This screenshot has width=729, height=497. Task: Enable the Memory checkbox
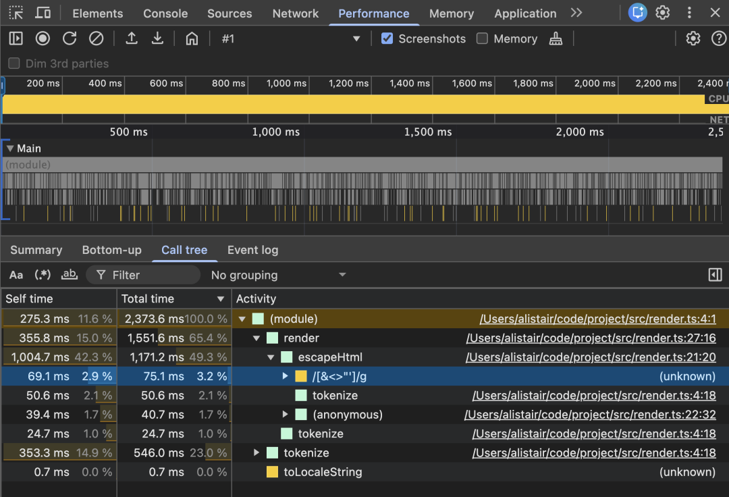(x=482, y=38)
